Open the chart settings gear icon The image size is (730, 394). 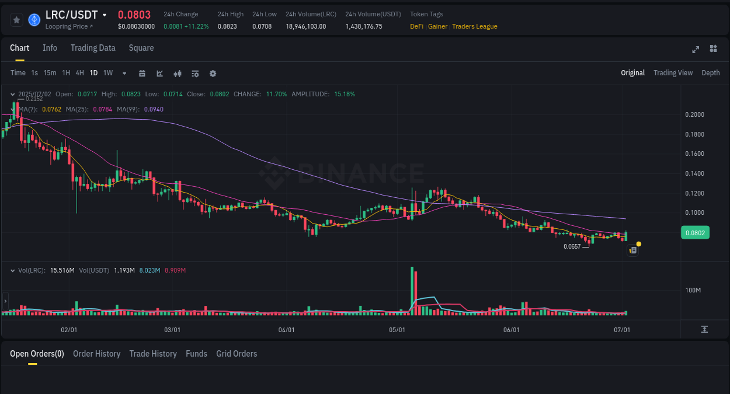(x=213, y=73)
